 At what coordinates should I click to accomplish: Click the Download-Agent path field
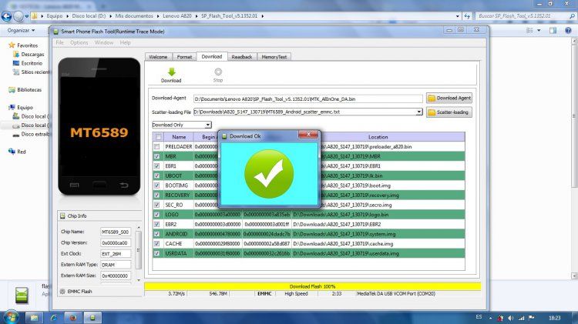click(x=307, y=99)
